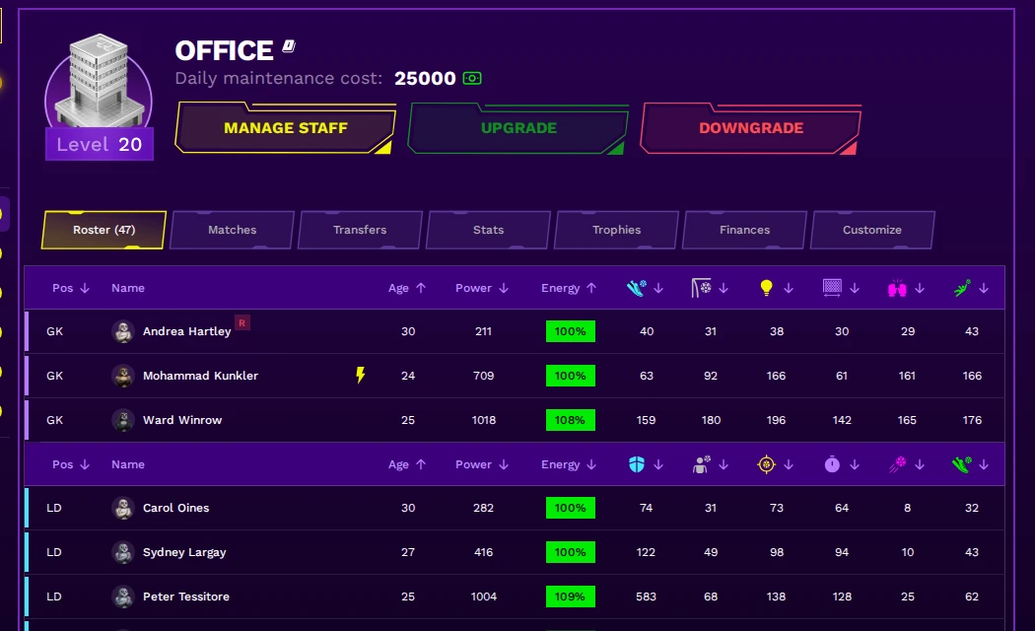The width and height of the screenshot is (1035, 631).
Task: Click the green Upgrade button
Action: coord(518,128)
